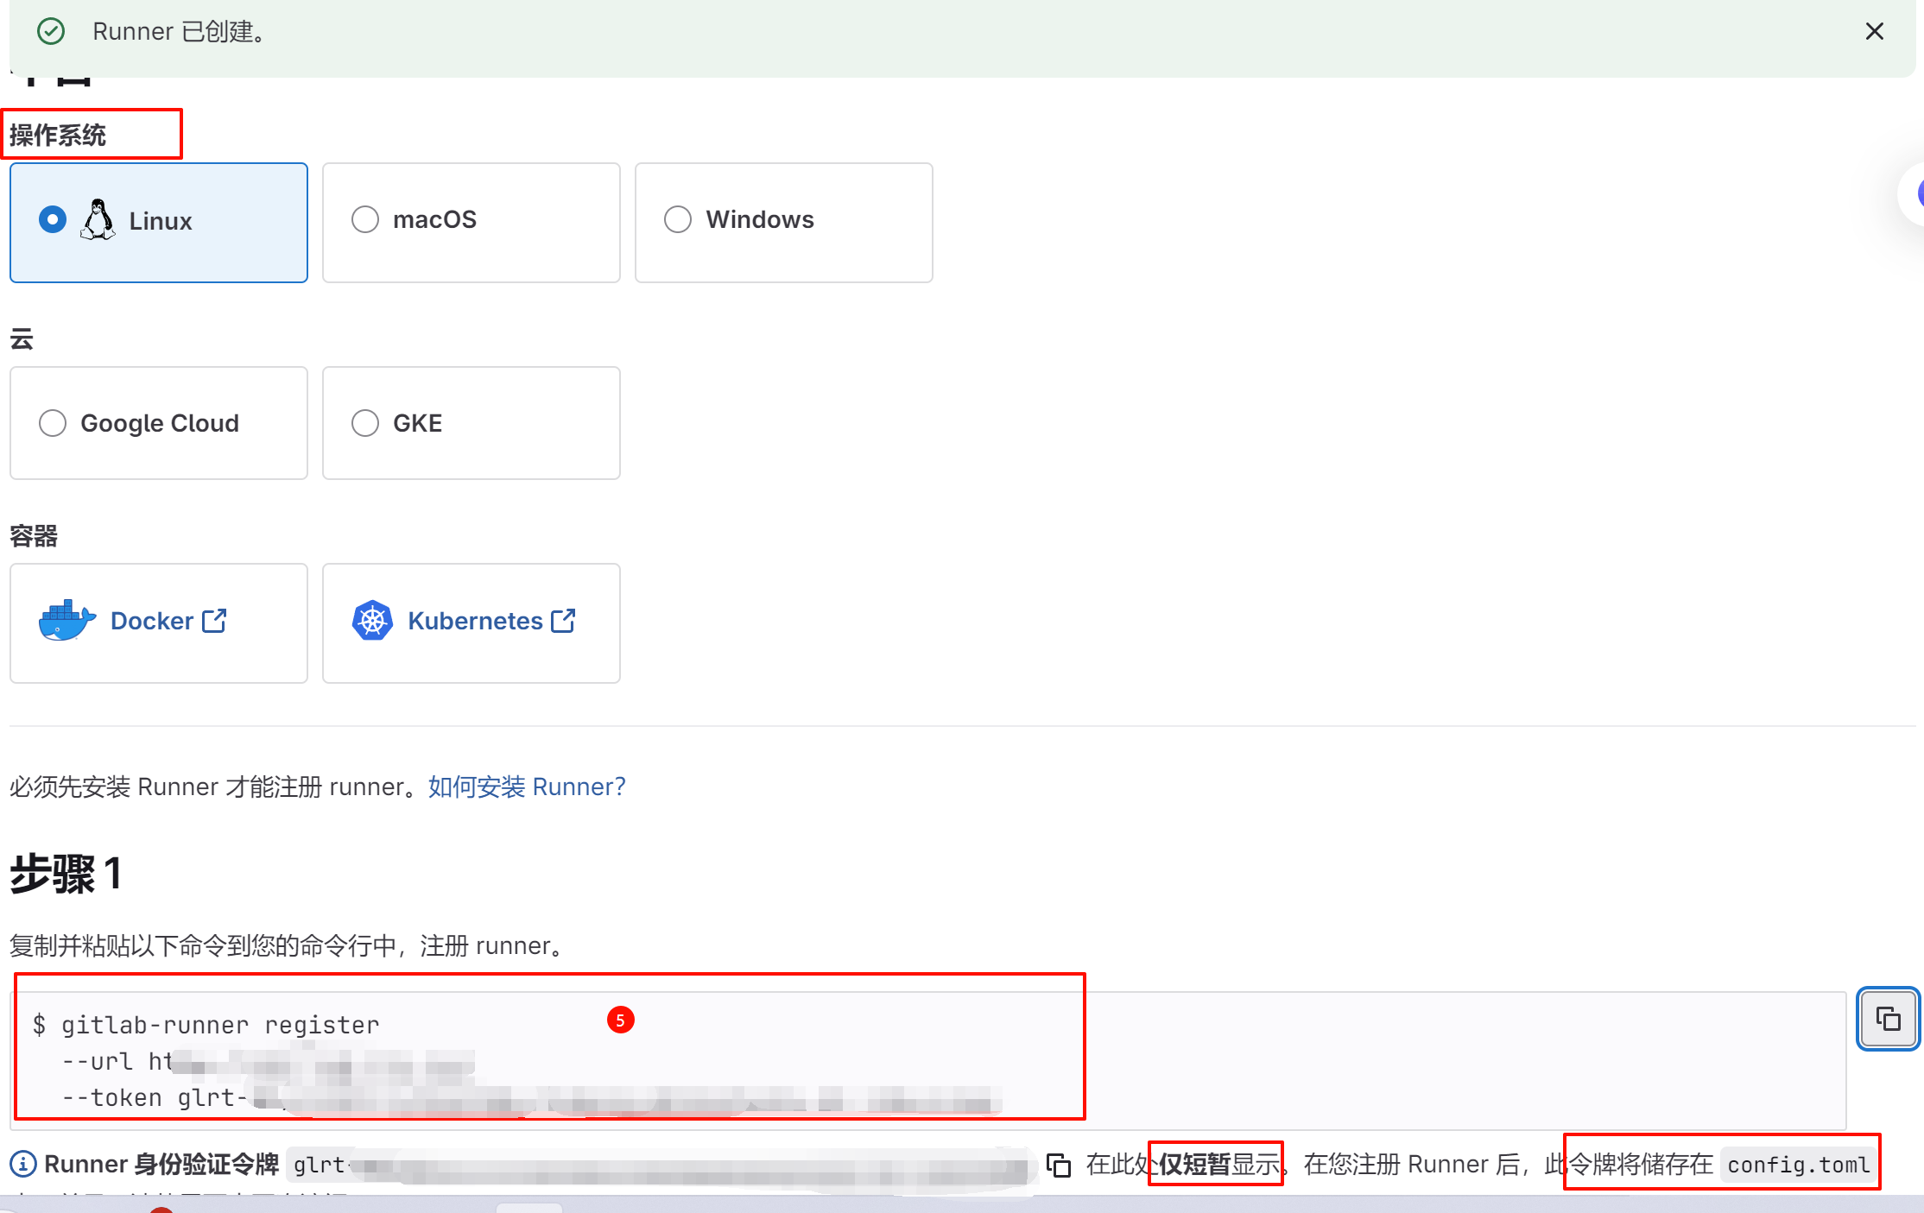This screenshot has height=1213, width=1924.
Task: Open the Docker documentation link
Action: tap(152, 621)
